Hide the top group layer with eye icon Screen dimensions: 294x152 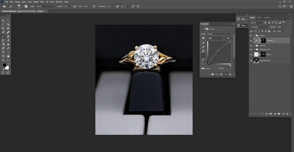click(251, 36)
